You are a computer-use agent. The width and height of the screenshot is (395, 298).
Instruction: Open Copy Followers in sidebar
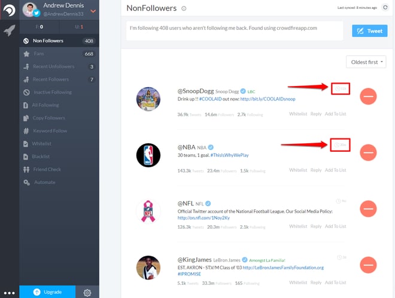tap(59, 118)
